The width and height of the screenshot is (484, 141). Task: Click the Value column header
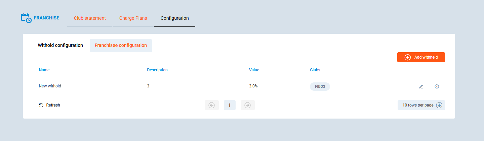(254, 70)
